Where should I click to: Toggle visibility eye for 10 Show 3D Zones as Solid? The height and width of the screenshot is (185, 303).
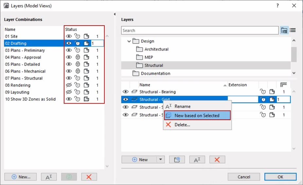[69, 99]
